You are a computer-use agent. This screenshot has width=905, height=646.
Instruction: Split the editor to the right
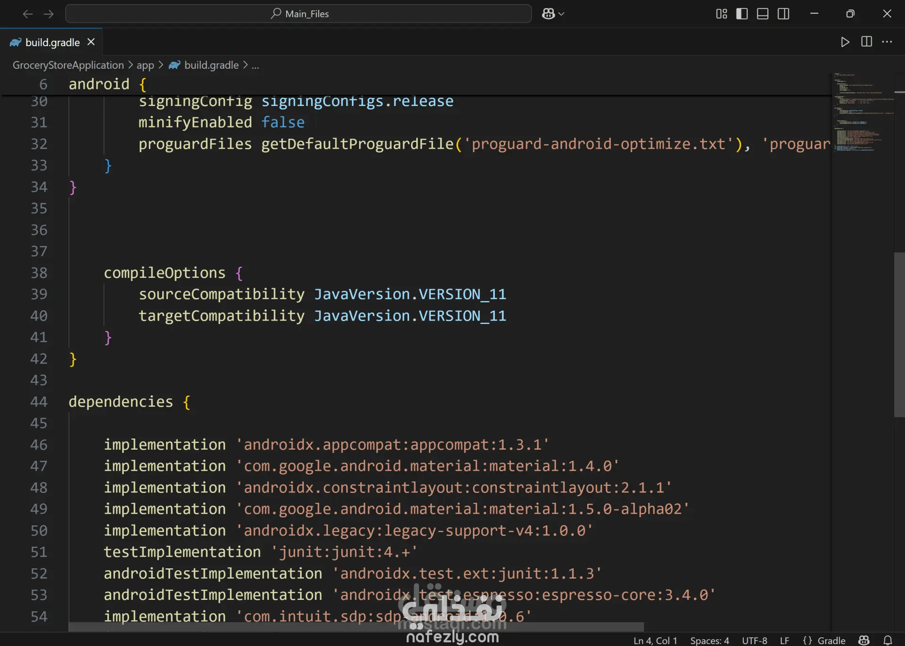pyautogui.click(x=866, y=42)
